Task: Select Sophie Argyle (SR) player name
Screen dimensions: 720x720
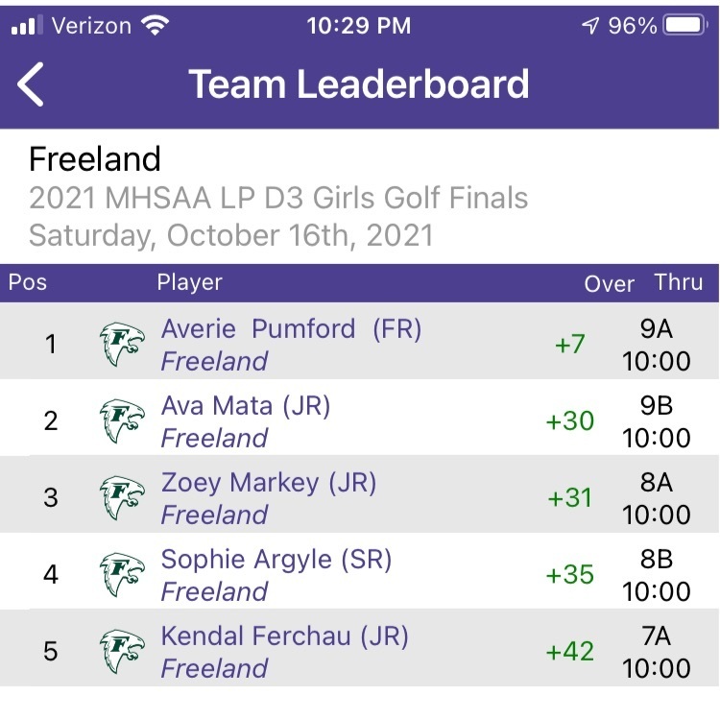Action: coord(276,560)
